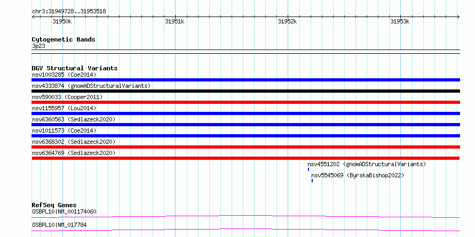Click the DGV Structural Variants track title
This screenshot has width=475, height=237.
(x=75, y=68)
